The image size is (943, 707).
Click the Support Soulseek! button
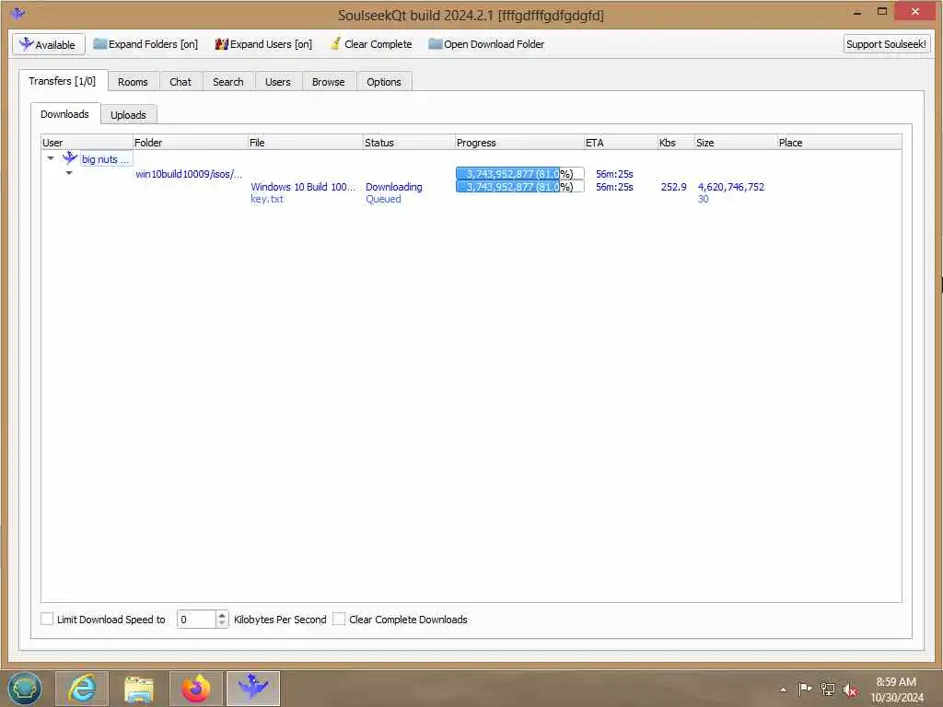click(x=886, y=44)
